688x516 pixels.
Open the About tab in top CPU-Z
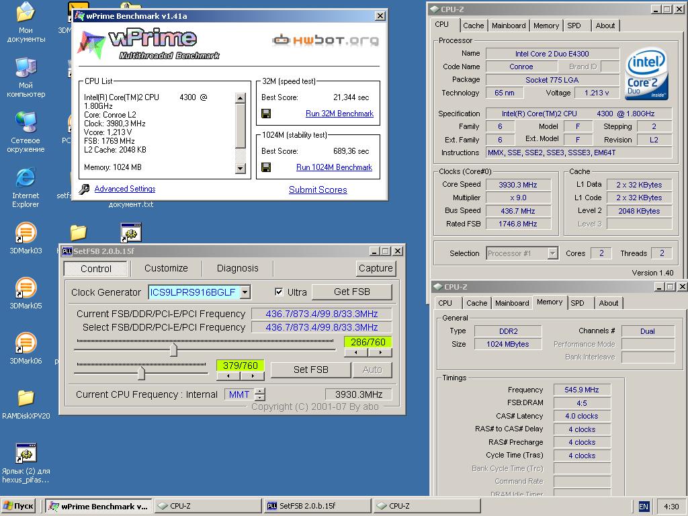click(x=605, y=26)
